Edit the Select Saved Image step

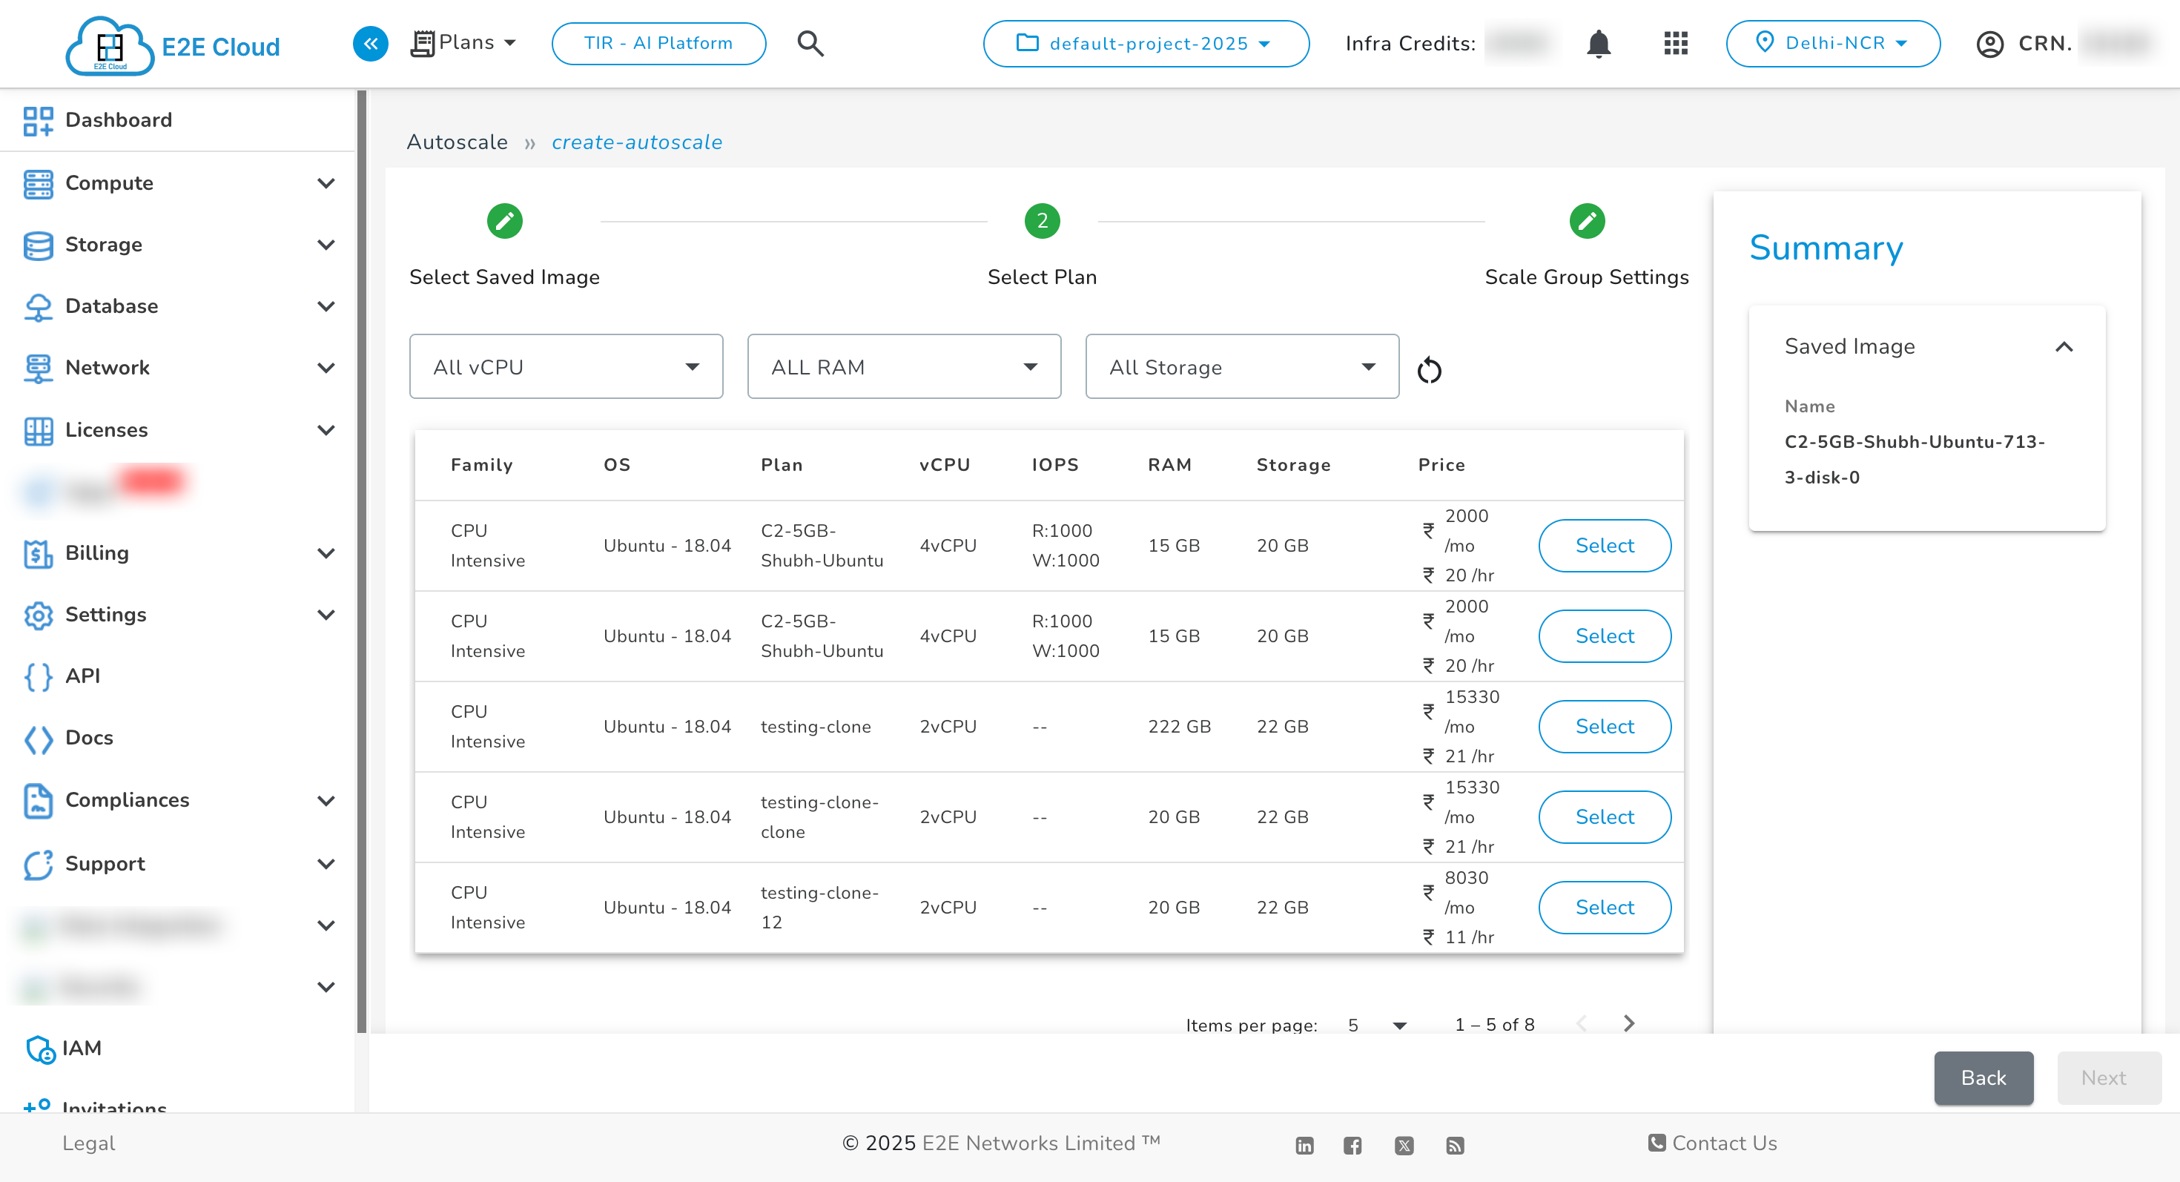pos(504,222)
